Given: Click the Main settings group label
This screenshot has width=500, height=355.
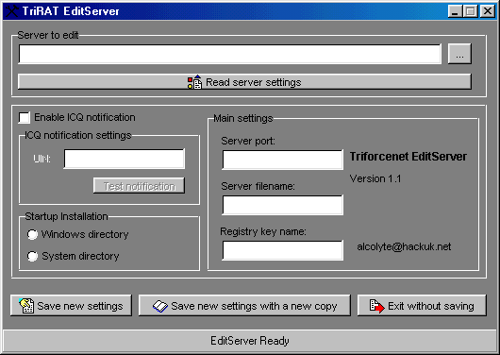Looking at the screenshot, I should (243, 118).
